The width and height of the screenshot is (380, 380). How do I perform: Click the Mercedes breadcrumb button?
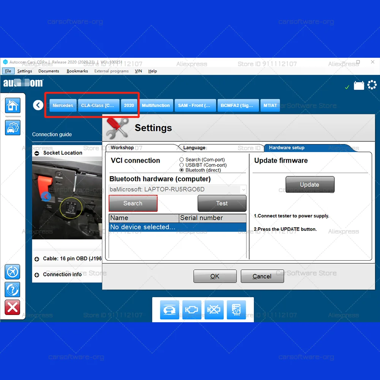point(63,105)
